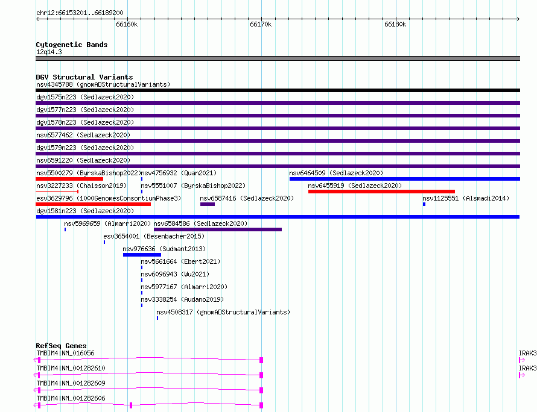Viewport: 537px width, 412px height.
Task: Click red bar under nsv5500279
Action: [x=69, y=179]
